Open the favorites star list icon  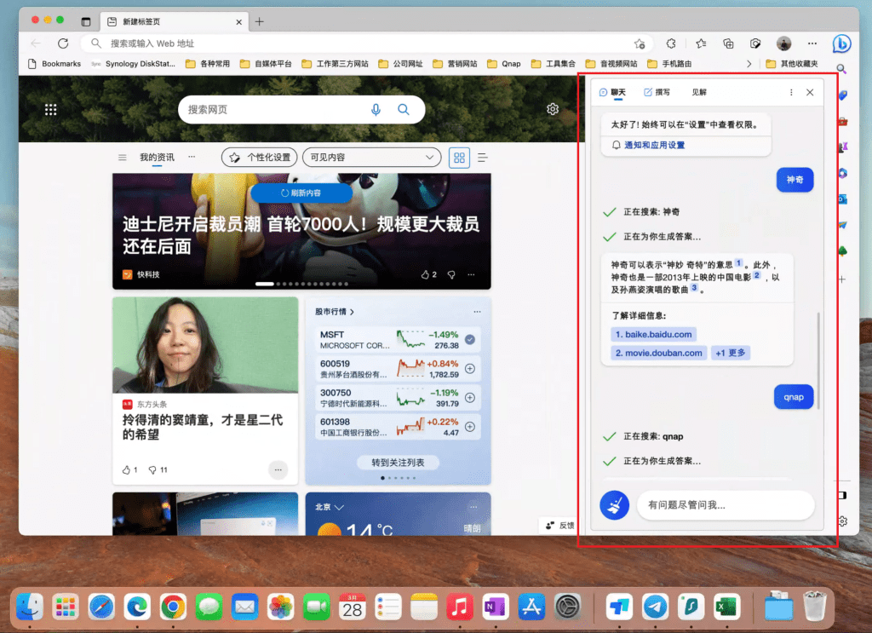coord(701,43)
